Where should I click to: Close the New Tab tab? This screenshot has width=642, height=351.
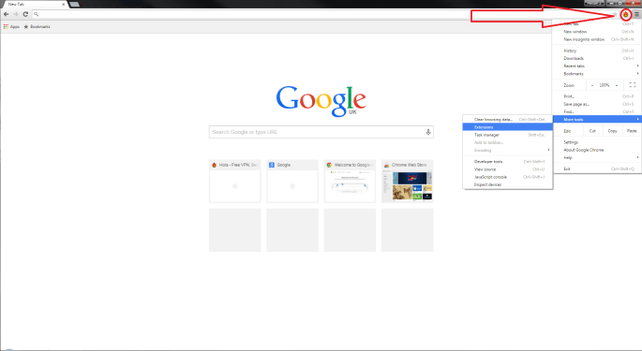pyautogui.click(x=63, y=4)
